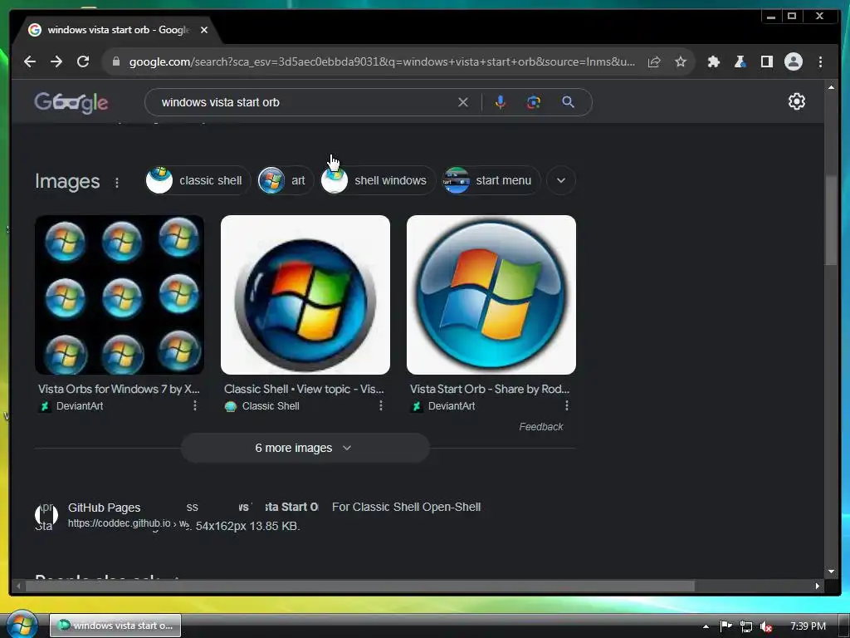850x638 pixels.
Task: Open the 7:39 PM taskbar clock
Action: pyautogui.click(x=808, y=626)
